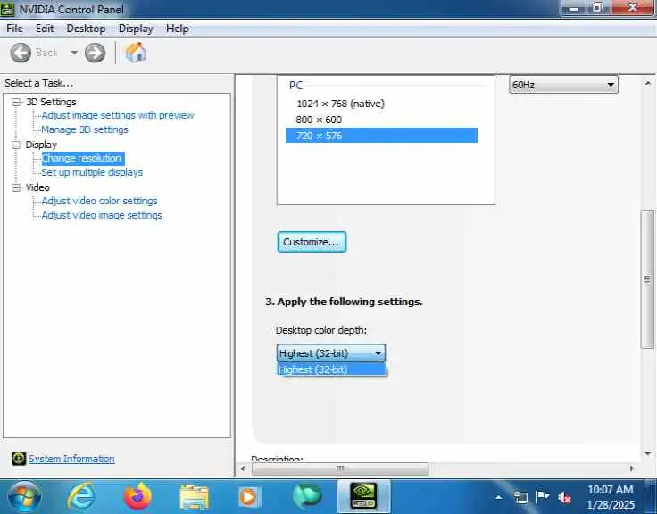Viewport: 657px width, 514px height.
Task: Click the Forward arrow button
Action: [96, 54]
